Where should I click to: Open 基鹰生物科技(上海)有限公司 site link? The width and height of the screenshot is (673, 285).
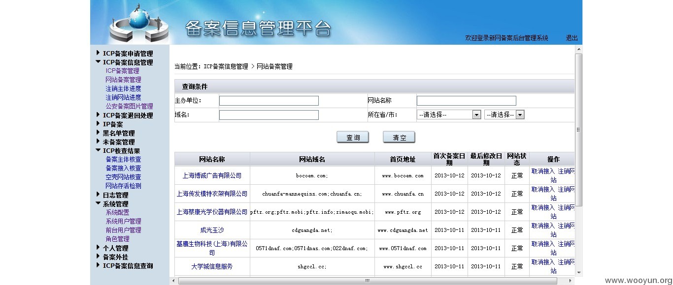pos(212,248)
